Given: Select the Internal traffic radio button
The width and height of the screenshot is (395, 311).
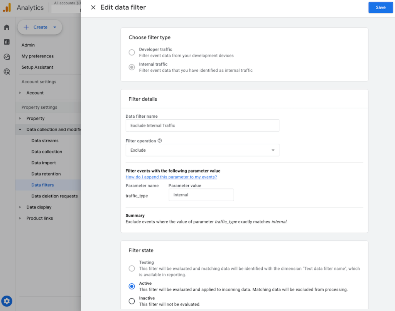Looking at the screenshot, I should (132, 67).
